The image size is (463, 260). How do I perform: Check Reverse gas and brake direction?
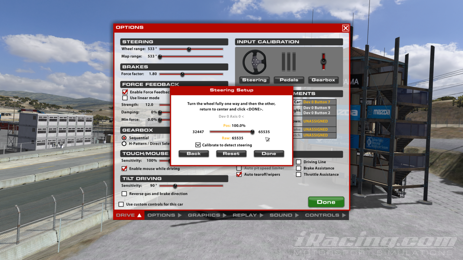124,194
